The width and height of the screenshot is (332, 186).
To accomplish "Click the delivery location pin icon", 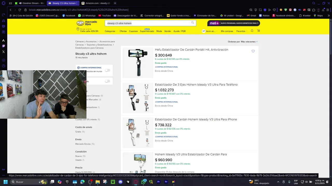I will click(78, 29).
